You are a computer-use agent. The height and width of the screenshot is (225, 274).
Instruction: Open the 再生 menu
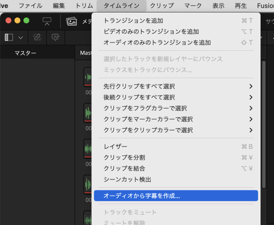coord(241,6)
